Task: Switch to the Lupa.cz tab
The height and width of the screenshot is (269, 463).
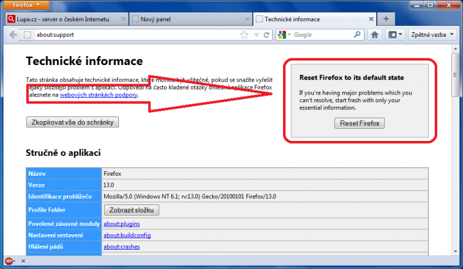Action: tap(67, 19)
